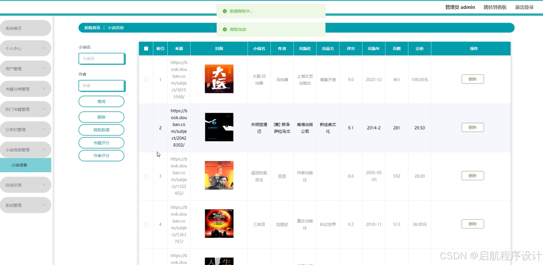Click author cell 豆豆
The width and height of the screenshot is (543, 265).
[282, 176]
